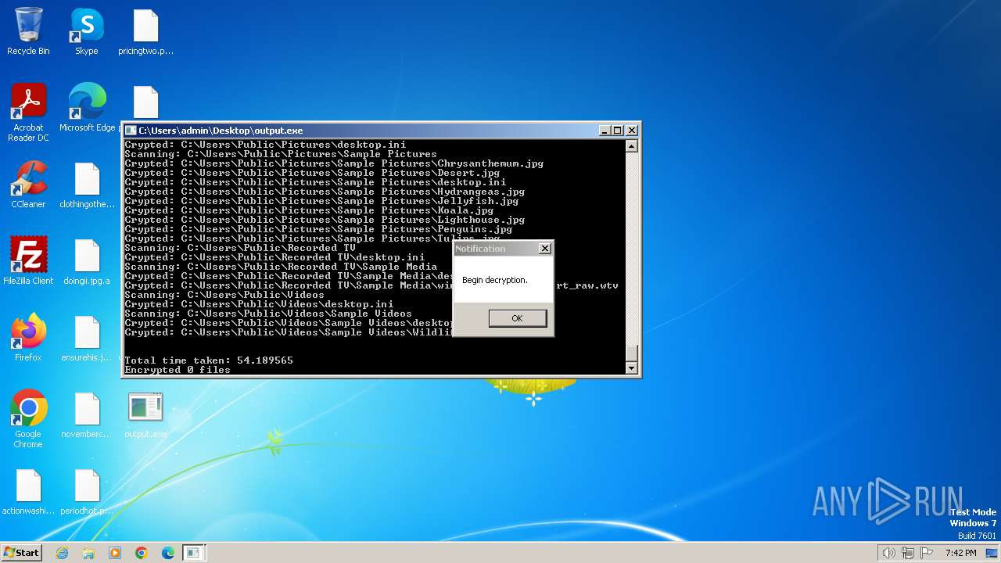Open volume control in system tray
This screenshot has height=563, width=1001.
coord(889,553)
